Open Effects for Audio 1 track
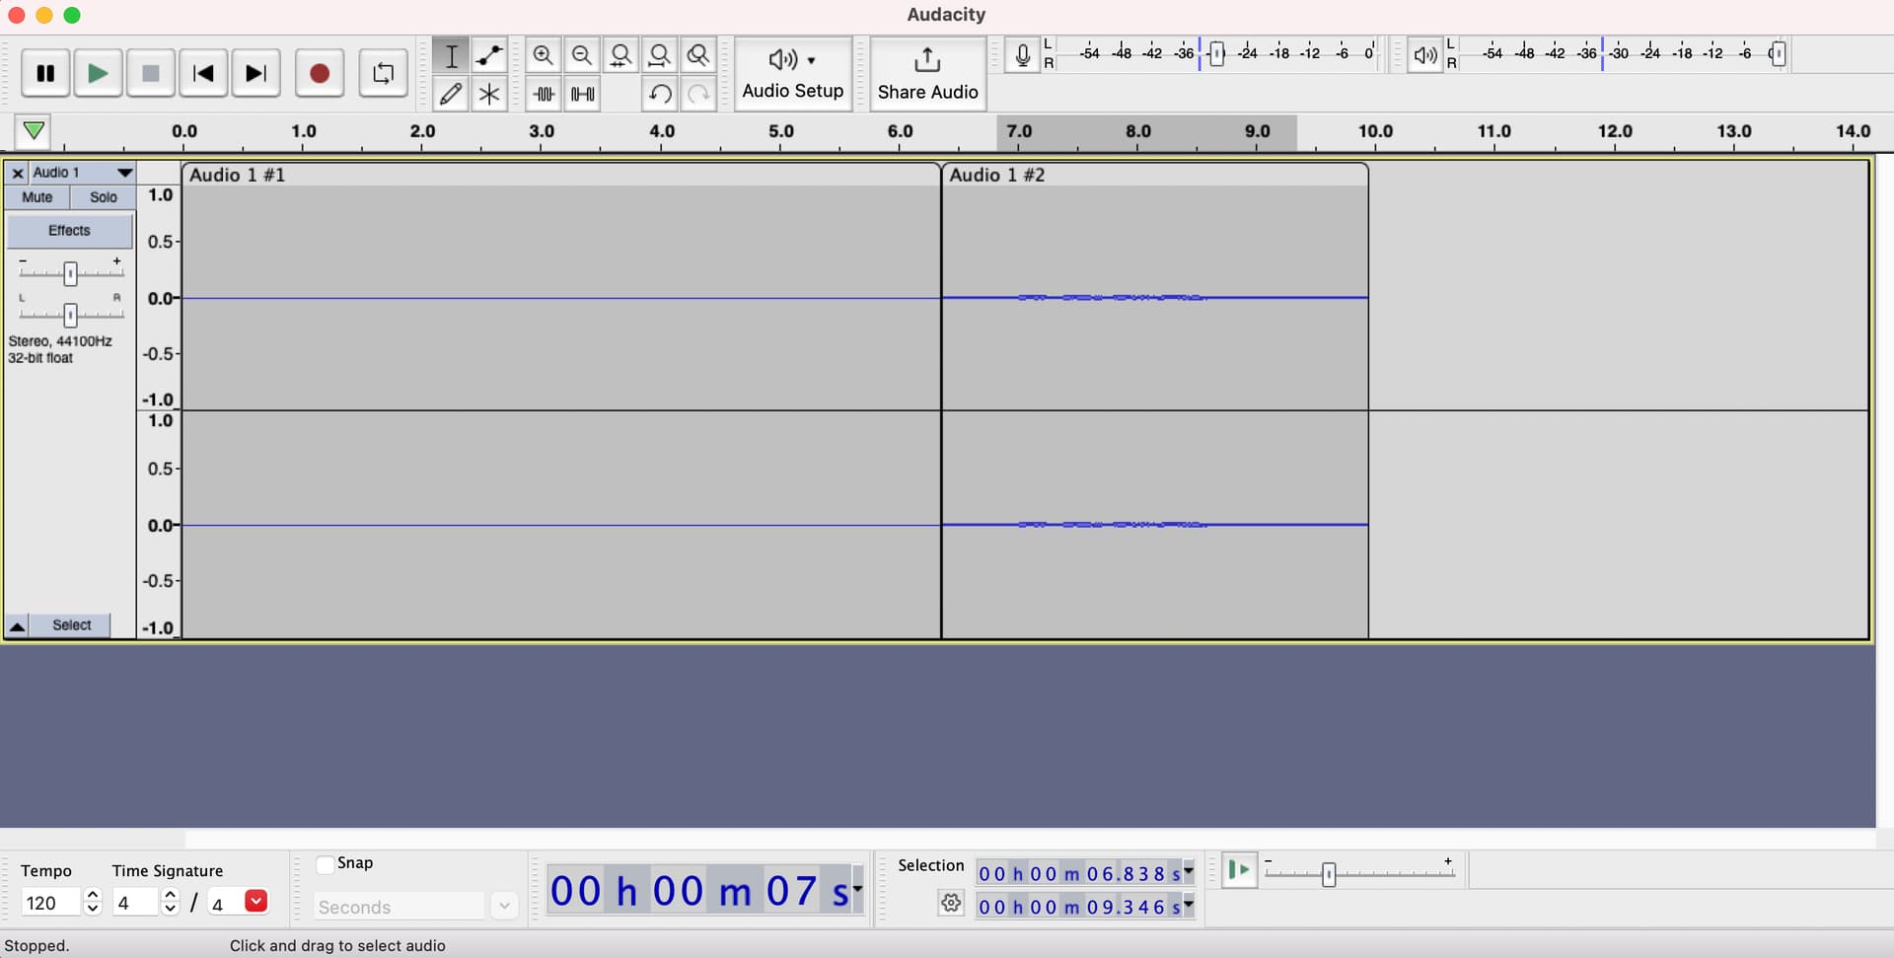The image size is (1894, 958). pyautogui.click(x=69, y=231)
